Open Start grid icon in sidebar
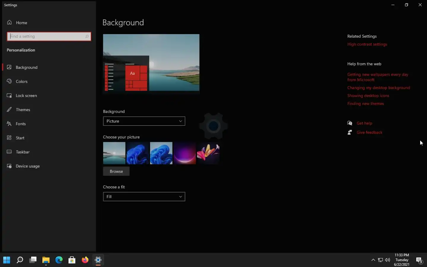Image resolution: width=427 pixels, height=267 pixels. click(9, 138)
